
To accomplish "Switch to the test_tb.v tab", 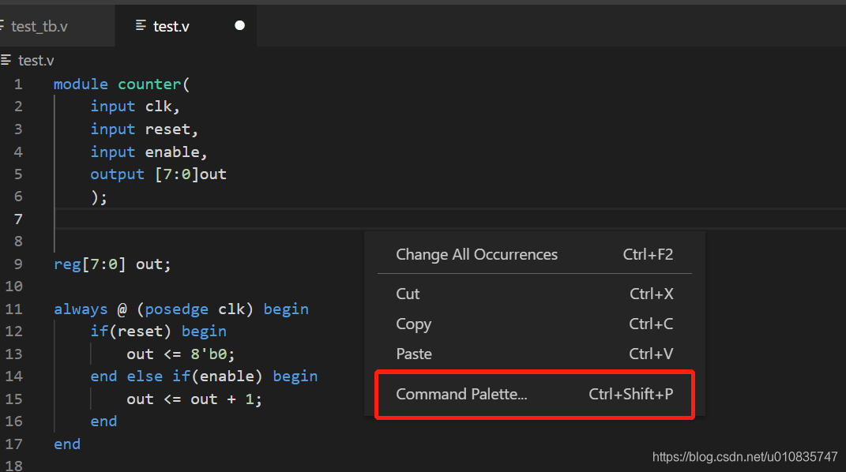I will click(x=39, y=25).
